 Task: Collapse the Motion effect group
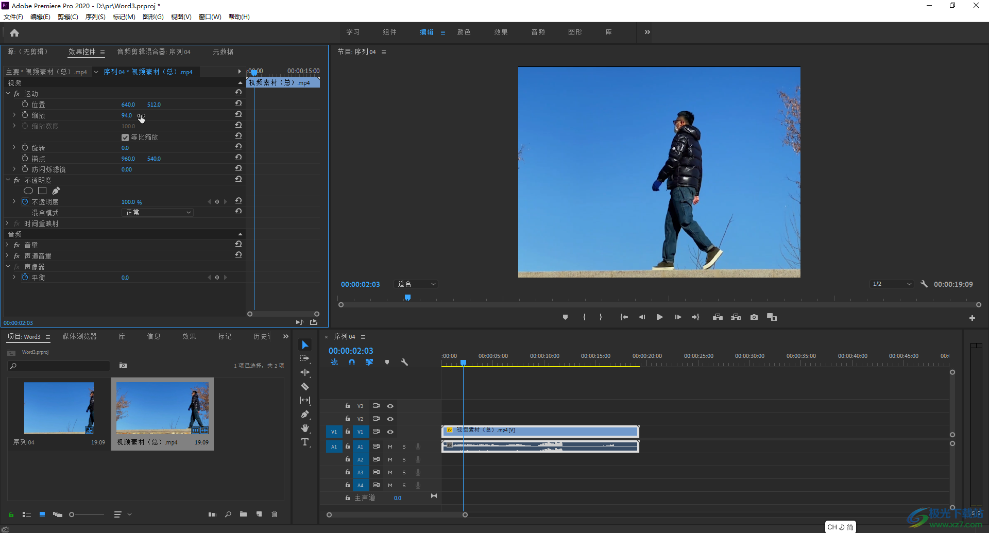coord(8,93)
